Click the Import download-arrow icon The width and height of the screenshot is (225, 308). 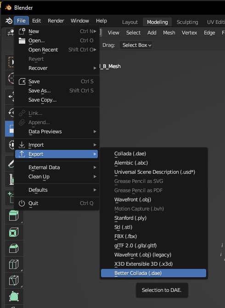(x=22, y=145)
